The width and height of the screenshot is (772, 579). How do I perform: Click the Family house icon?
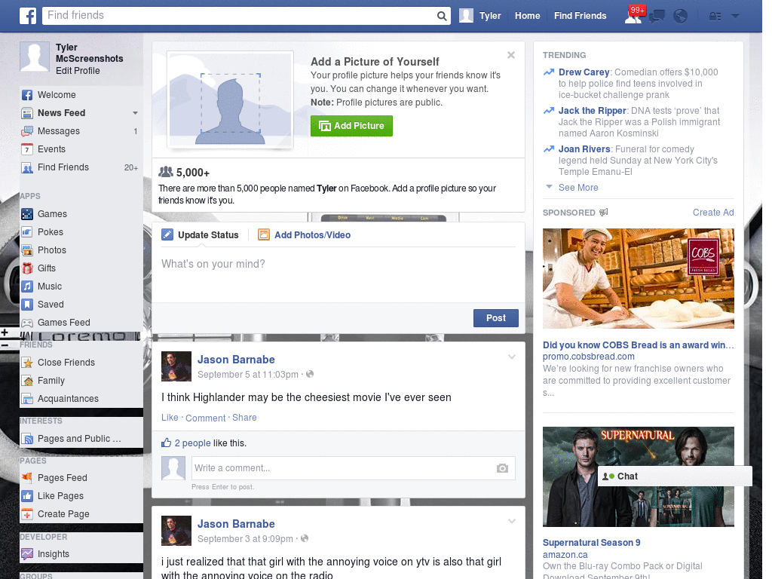pos(27,381)
